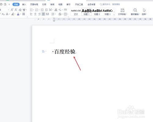The image size is (153, 122).
Task: Toggle Subscript X₂ formatting
Action: [3, 14]
